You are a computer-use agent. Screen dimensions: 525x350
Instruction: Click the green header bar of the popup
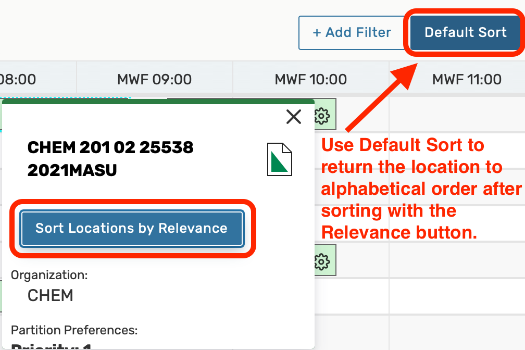[x=156, y=102]
